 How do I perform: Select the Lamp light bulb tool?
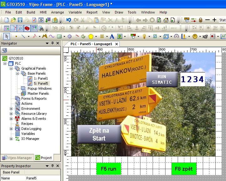[144, 36]
